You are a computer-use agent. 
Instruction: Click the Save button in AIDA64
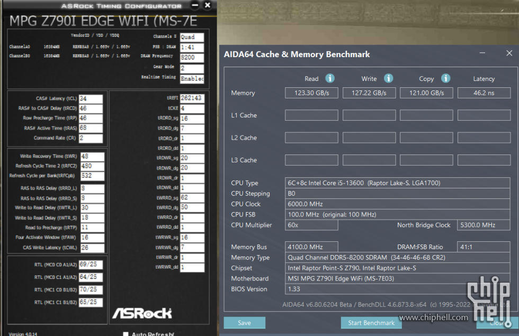click(244, 323)
